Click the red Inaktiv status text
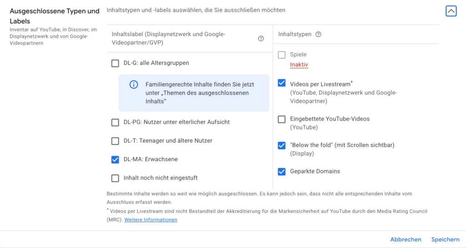The height and width of the screenshot is (248, 466). [299, 65]
